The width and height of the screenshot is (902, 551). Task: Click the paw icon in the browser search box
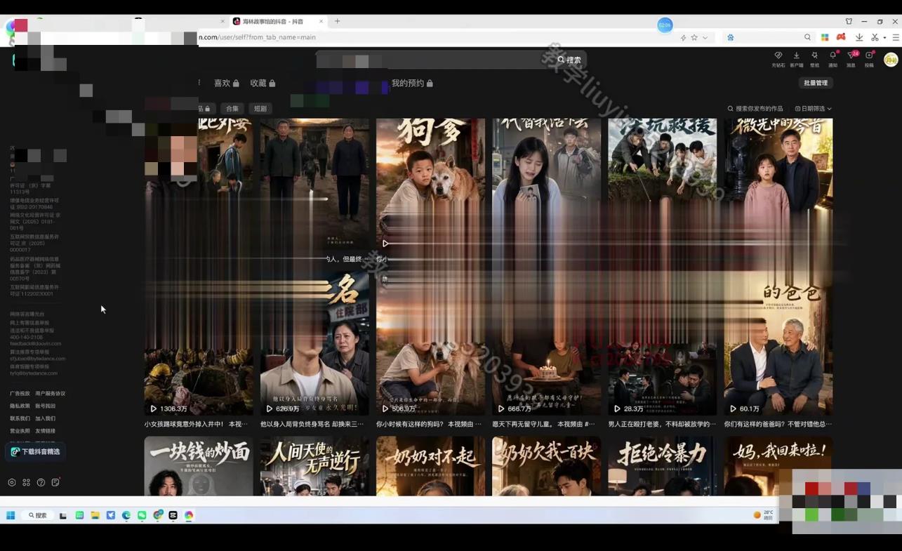[x=730, y=38]
